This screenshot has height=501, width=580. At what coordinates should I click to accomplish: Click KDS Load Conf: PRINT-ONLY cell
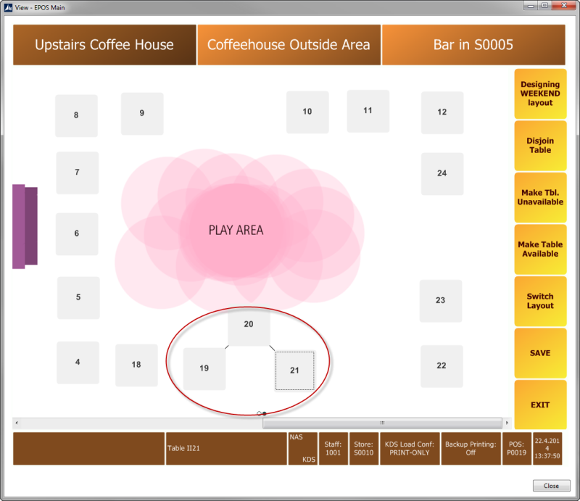coord(410,449)
